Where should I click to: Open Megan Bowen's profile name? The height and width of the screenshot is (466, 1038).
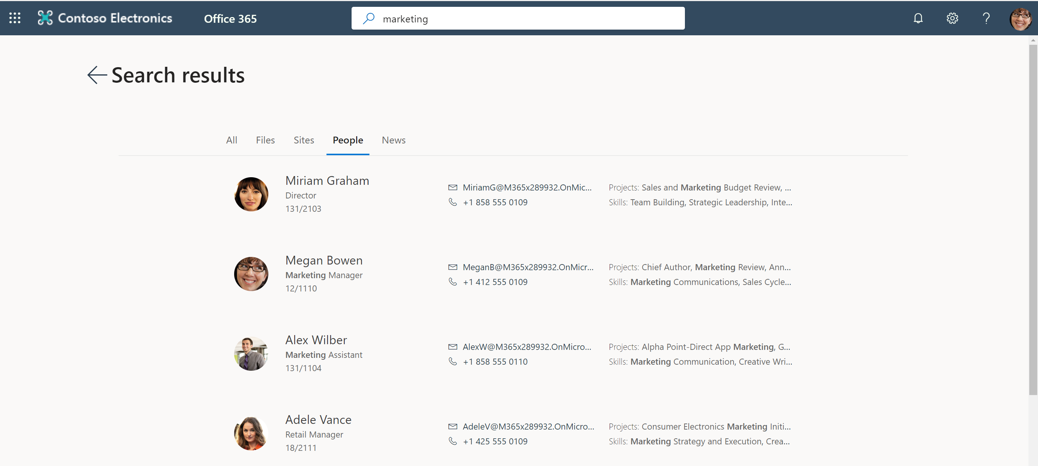(324, 260)
